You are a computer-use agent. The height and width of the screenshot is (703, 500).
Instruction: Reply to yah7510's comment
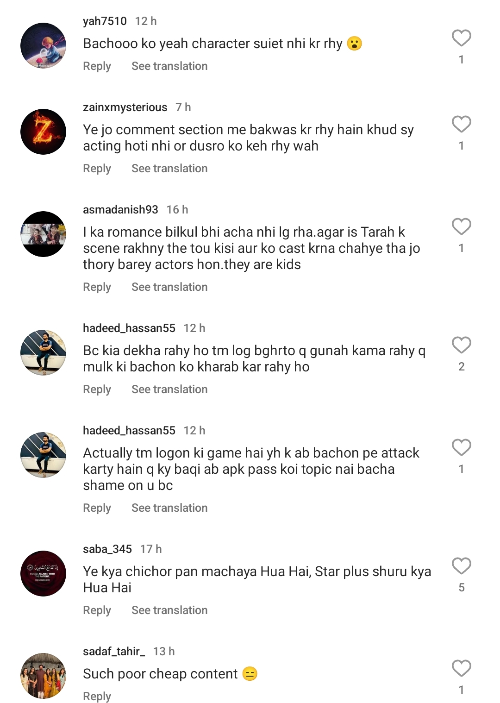pyautogui.click(x=97, y=66)
